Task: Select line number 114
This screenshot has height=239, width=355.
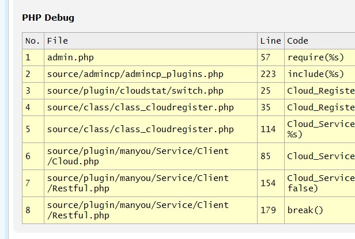Action: click(x=268, y=129)
